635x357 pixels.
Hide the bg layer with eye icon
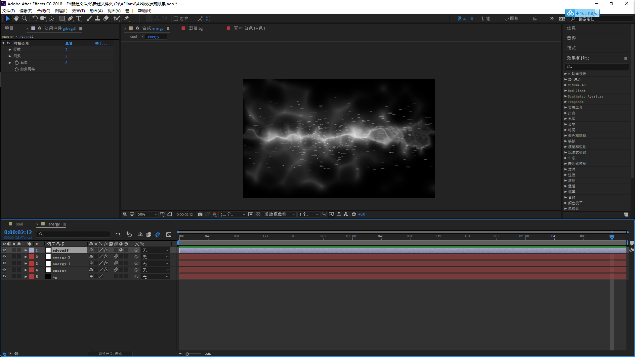pyautogui.click(x=4, y=277)
